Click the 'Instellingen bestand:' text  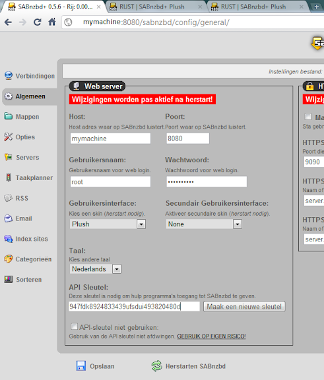(296, 71)
